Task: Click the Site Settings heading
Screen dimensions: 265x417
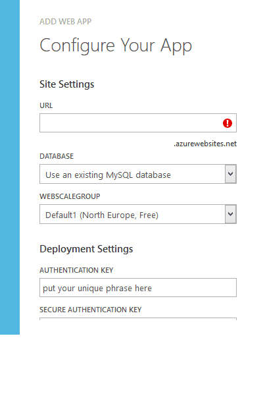Action: coord(67,84)
